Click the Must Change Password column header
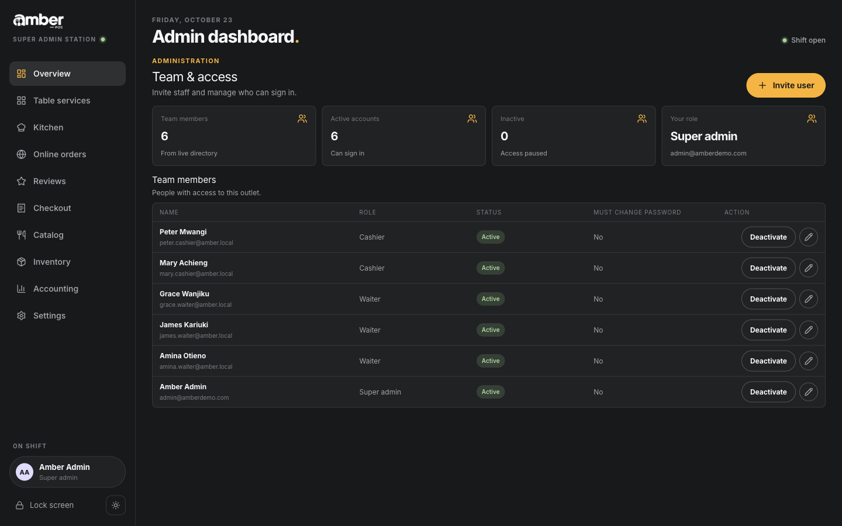Screen dimensions: 842x526 637,213
